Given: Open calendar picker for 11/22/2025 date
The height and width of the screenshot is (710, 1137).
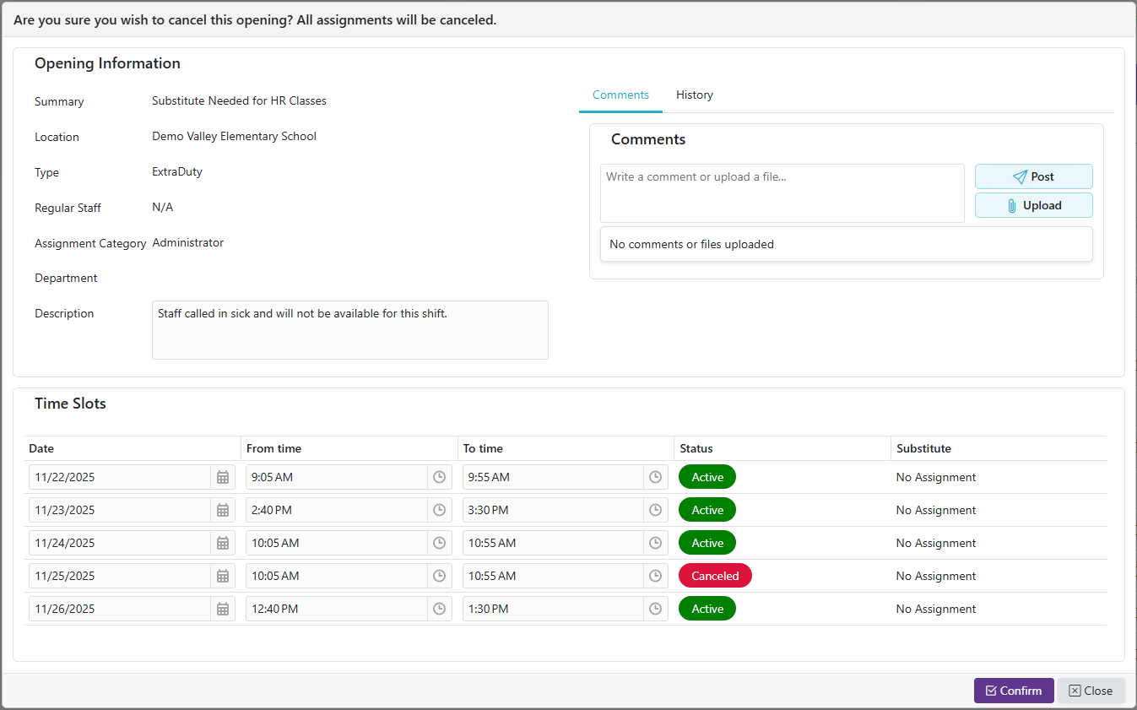Looking at the screenshot, I should [x=223, y=477].
